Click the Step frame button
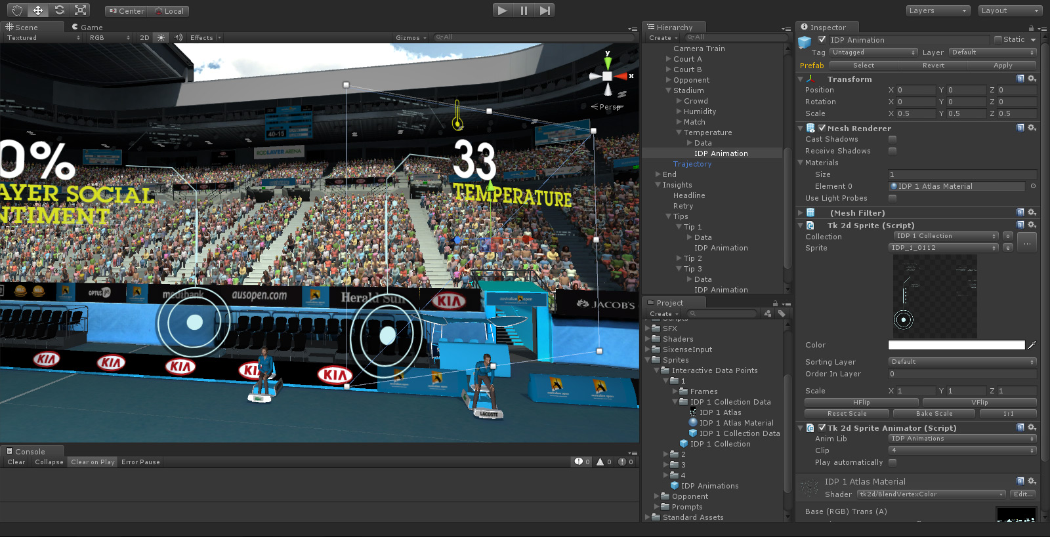This screenshot has width=1050, height=537. (545, 10)
